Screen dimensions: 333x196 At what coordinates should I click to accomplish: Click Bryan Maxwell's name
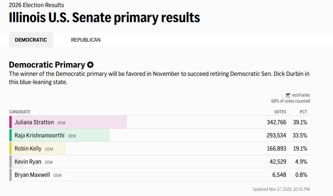[x=32, y=175]
